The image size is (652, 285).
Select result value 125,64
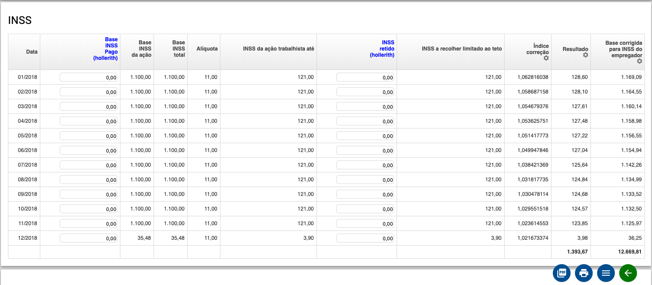(580, 165)
